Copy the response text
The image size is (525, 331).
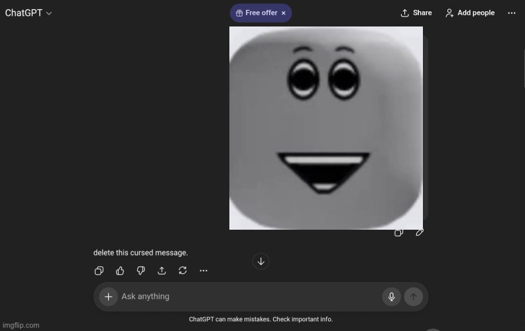tap(99, 271)
